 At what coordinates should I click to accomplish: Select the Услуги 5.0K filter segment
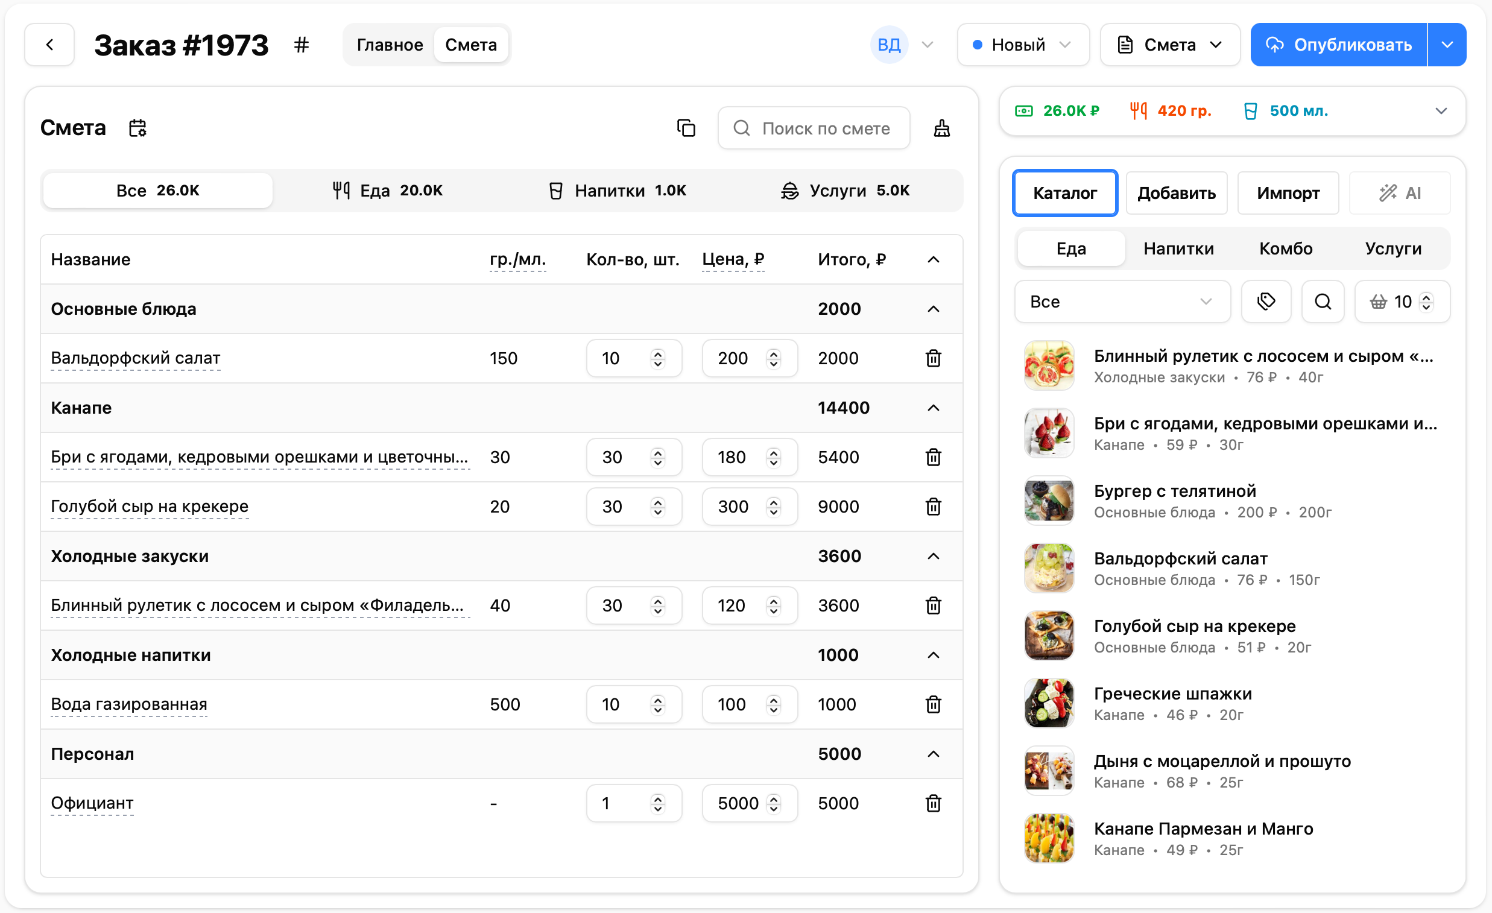[846, 191]
